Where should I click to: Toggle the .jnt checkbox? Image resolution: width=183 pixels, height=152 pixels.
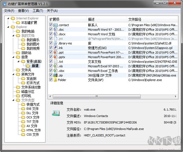(51, 38)
